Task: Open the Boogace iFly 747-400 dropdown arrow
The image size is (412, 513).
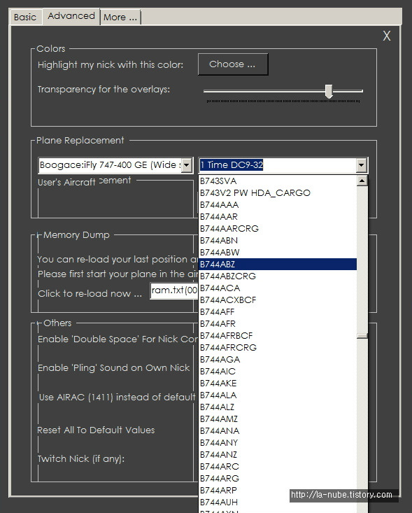Action: coord(186,165)
